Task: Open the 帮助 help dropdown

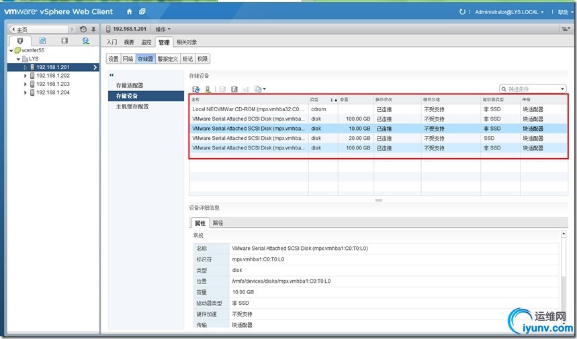Action: point(564,12)
